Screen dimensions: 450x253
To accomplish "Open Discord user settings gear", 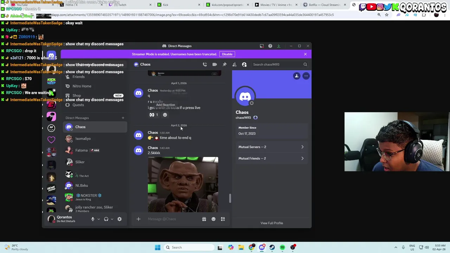I will tap(120, 219).
